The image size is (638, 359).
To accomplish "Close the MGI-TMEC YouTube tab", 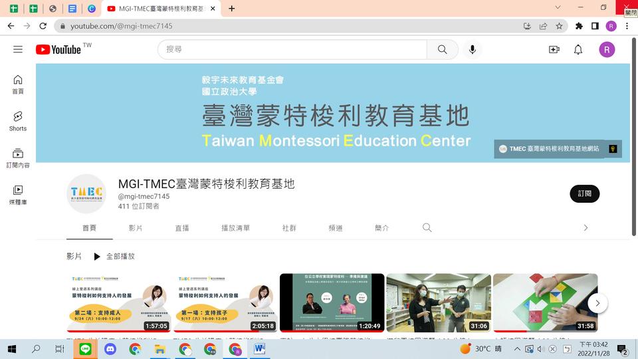I will (213, 9).
